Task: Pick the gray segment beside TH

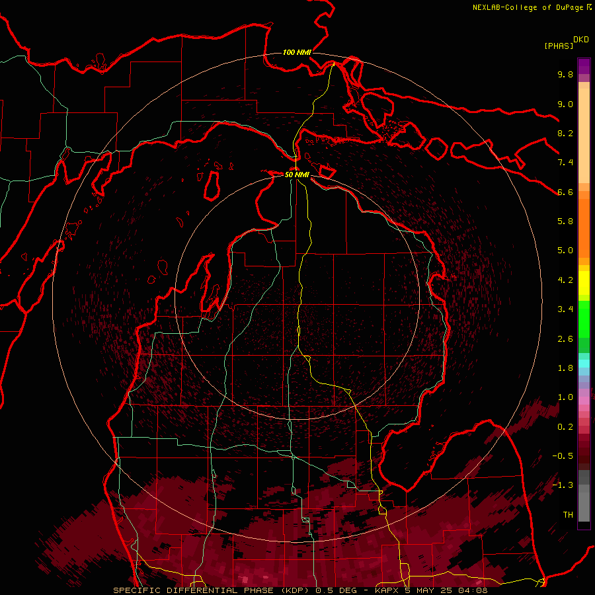Action: pos(584,508)
